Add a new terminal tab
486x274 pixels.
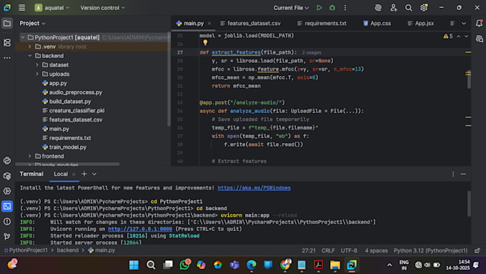[84, 174]
